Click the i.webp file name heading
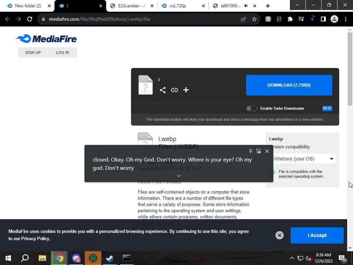Viewport: 353px width, 265px height. [167, 139]
